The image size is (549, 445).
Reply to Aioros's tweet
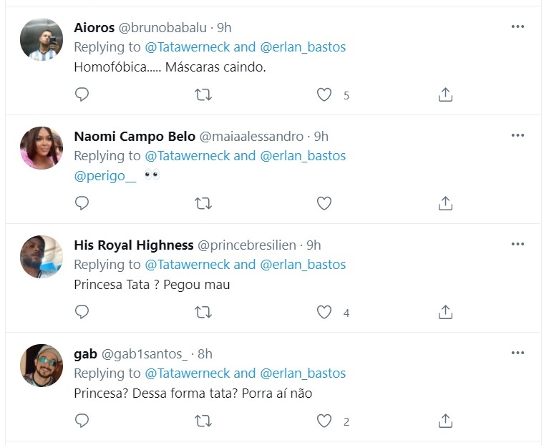pyautogui.click(x=82, y=94)
